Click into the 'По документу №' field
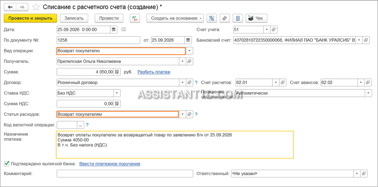Viewport: 378px width, 187px height. click(x=98, y=40)
